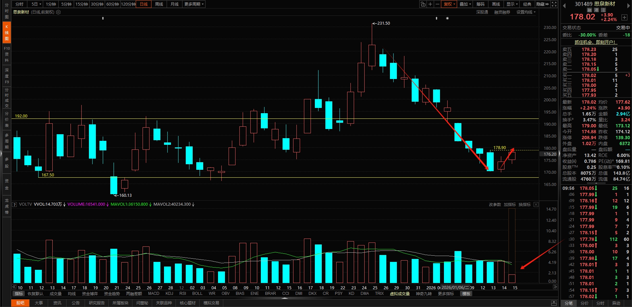632x307 pixels.
Task: Toggle the 画线 drawing tools
Action: click(496, 4)
